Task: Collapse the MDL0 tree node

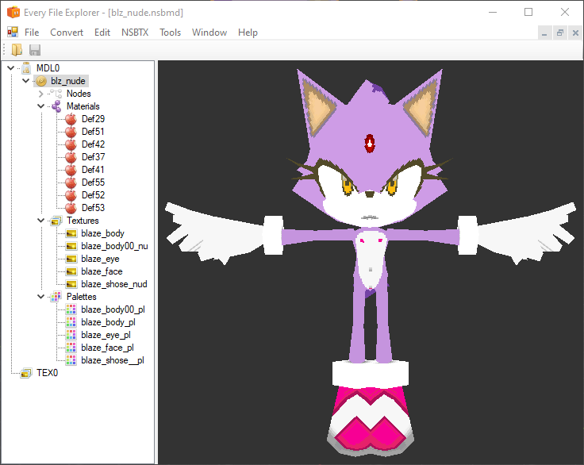Action: click(11, 67)
